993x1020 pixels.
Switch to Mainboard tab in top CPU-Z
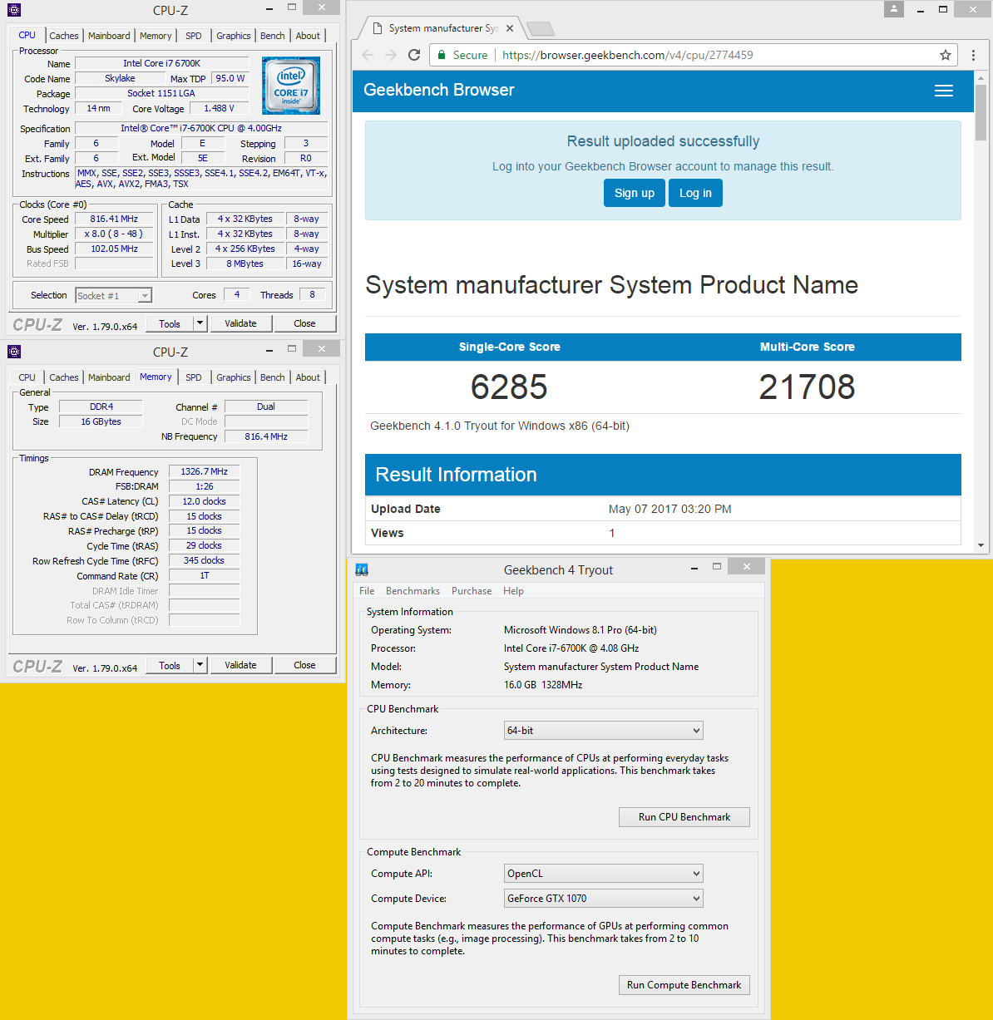point(109,36)
